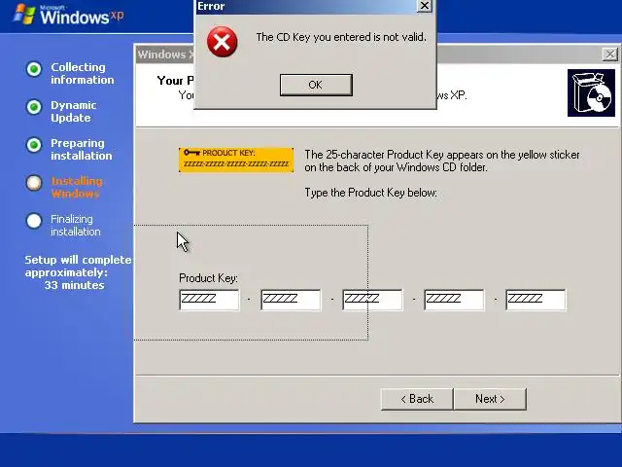The image size is (622, 467).
Task: Close the Error dialog with X
Action: tap(425, 6)
